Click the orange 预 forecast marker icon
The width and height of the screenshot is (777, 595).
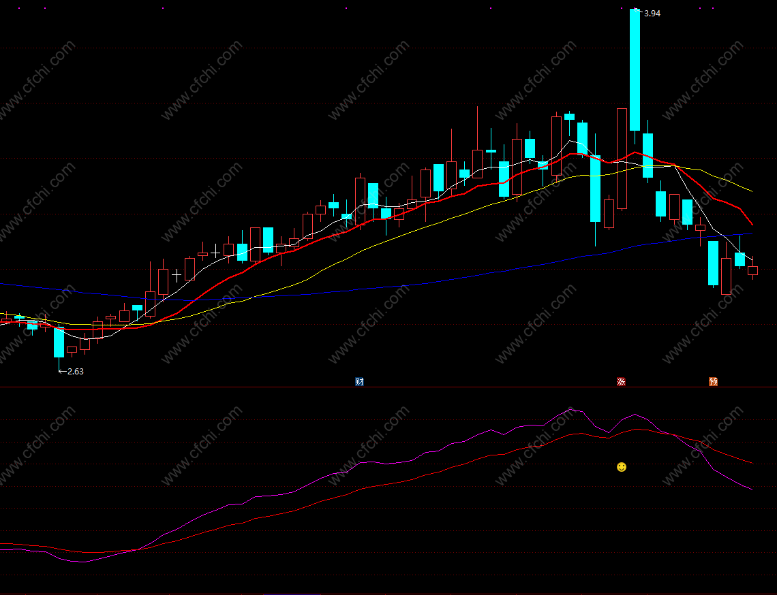tap(713, 382)
